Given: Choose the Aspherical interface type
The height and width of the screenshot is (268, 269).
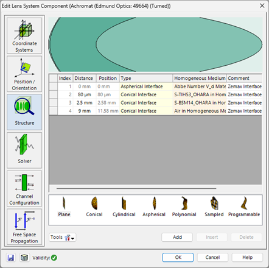Looking at the screenshot, I should pos(154,206).
